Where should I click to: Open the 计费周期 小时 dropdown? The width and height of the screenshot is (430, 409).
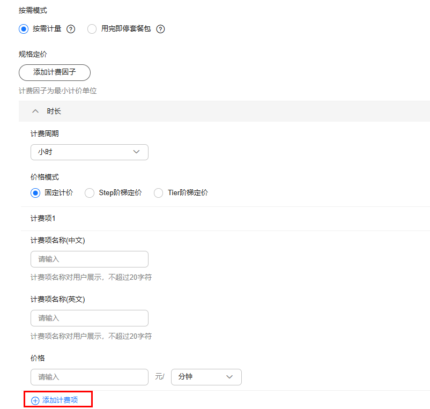90,152
